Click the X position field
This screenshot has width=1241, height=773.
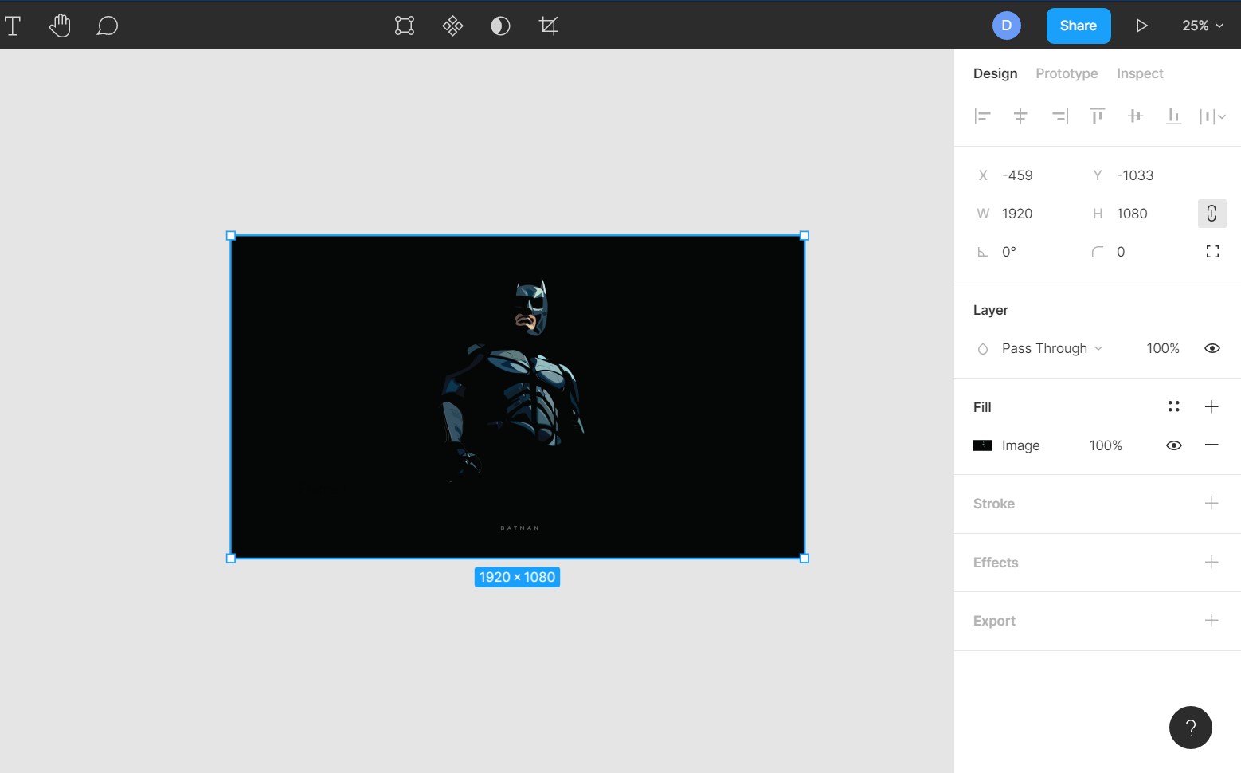tap(1028, 175)
